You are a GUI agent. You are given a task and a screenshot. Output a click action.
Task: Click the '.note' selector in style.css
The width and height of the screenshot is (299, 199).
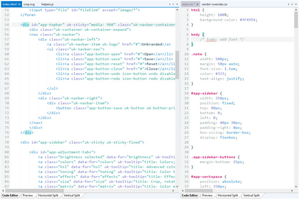click(197, 54)
